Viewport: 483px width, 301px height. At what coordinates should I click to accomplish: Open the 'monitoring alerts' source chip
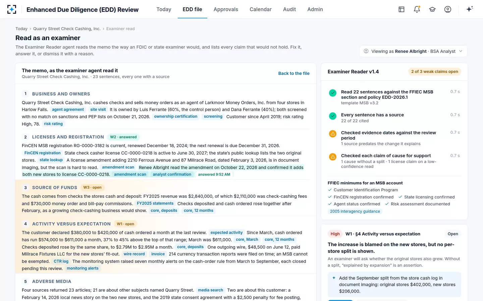coord(83,268)
